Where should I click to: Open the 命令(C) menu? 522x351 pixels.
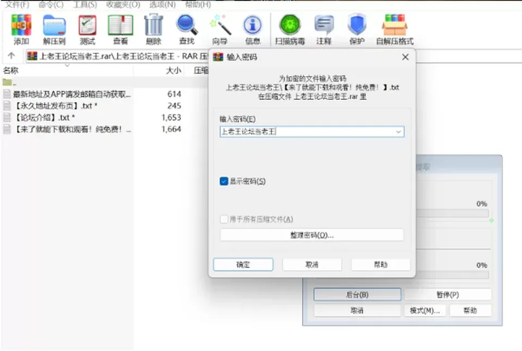point(51,5)
